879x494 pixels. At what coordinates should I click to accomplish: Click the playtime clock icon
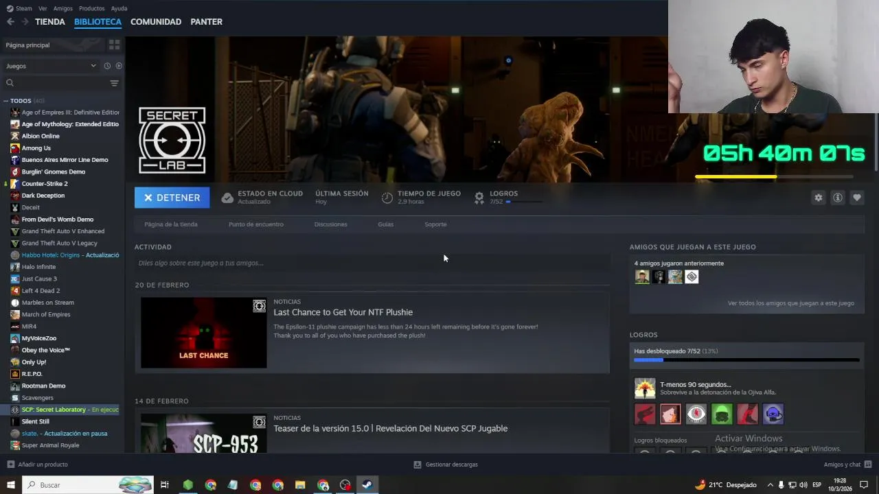tap(387, 198)
